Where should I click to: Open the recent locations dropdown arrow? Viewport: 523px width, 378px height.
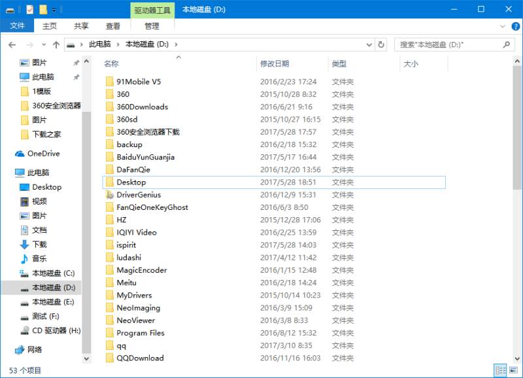coord(44,44)
